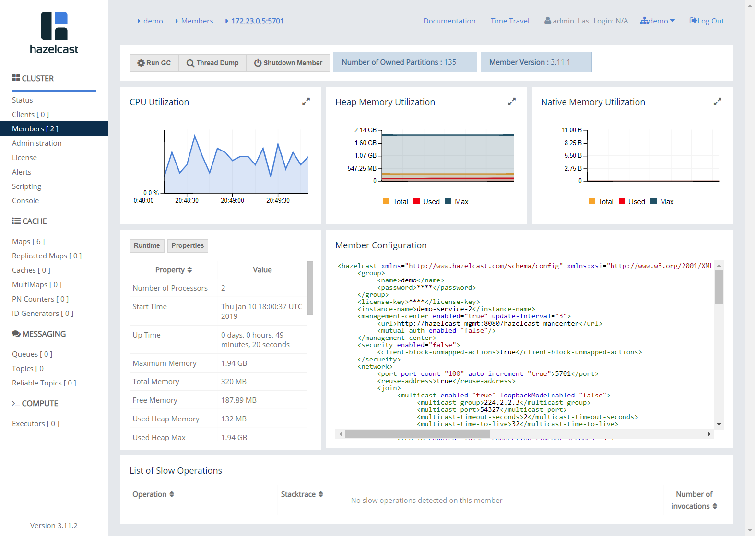
Task: Expand the Heap Memory Utilization chart
Action: click(x=512, y=102)
